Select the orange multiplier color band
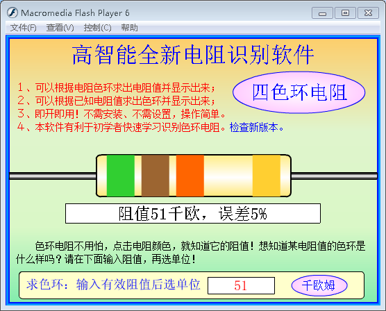 pos(190,176)
